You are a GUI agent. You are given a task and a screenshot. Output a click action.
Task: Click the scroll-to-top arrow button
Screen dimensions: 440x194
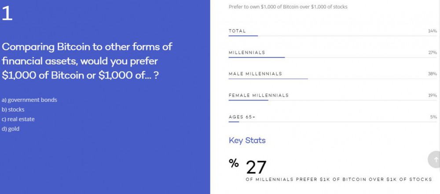pos(435,160)
